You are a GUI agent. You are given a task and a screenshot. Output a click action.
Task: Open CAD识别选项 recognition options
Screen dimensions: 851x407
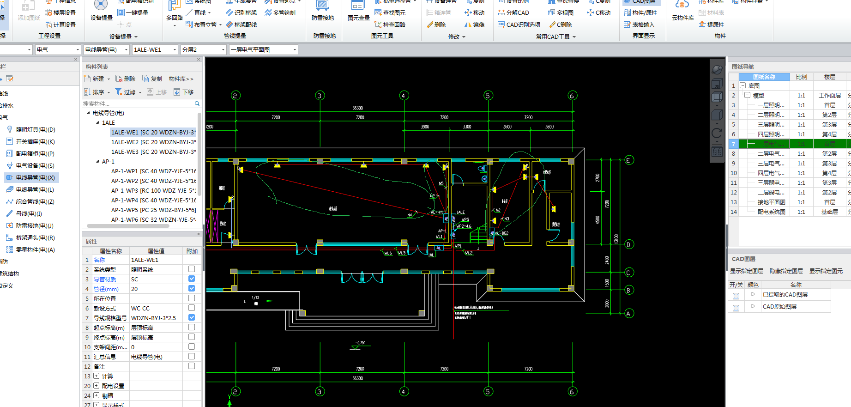[x=519, y=24]
